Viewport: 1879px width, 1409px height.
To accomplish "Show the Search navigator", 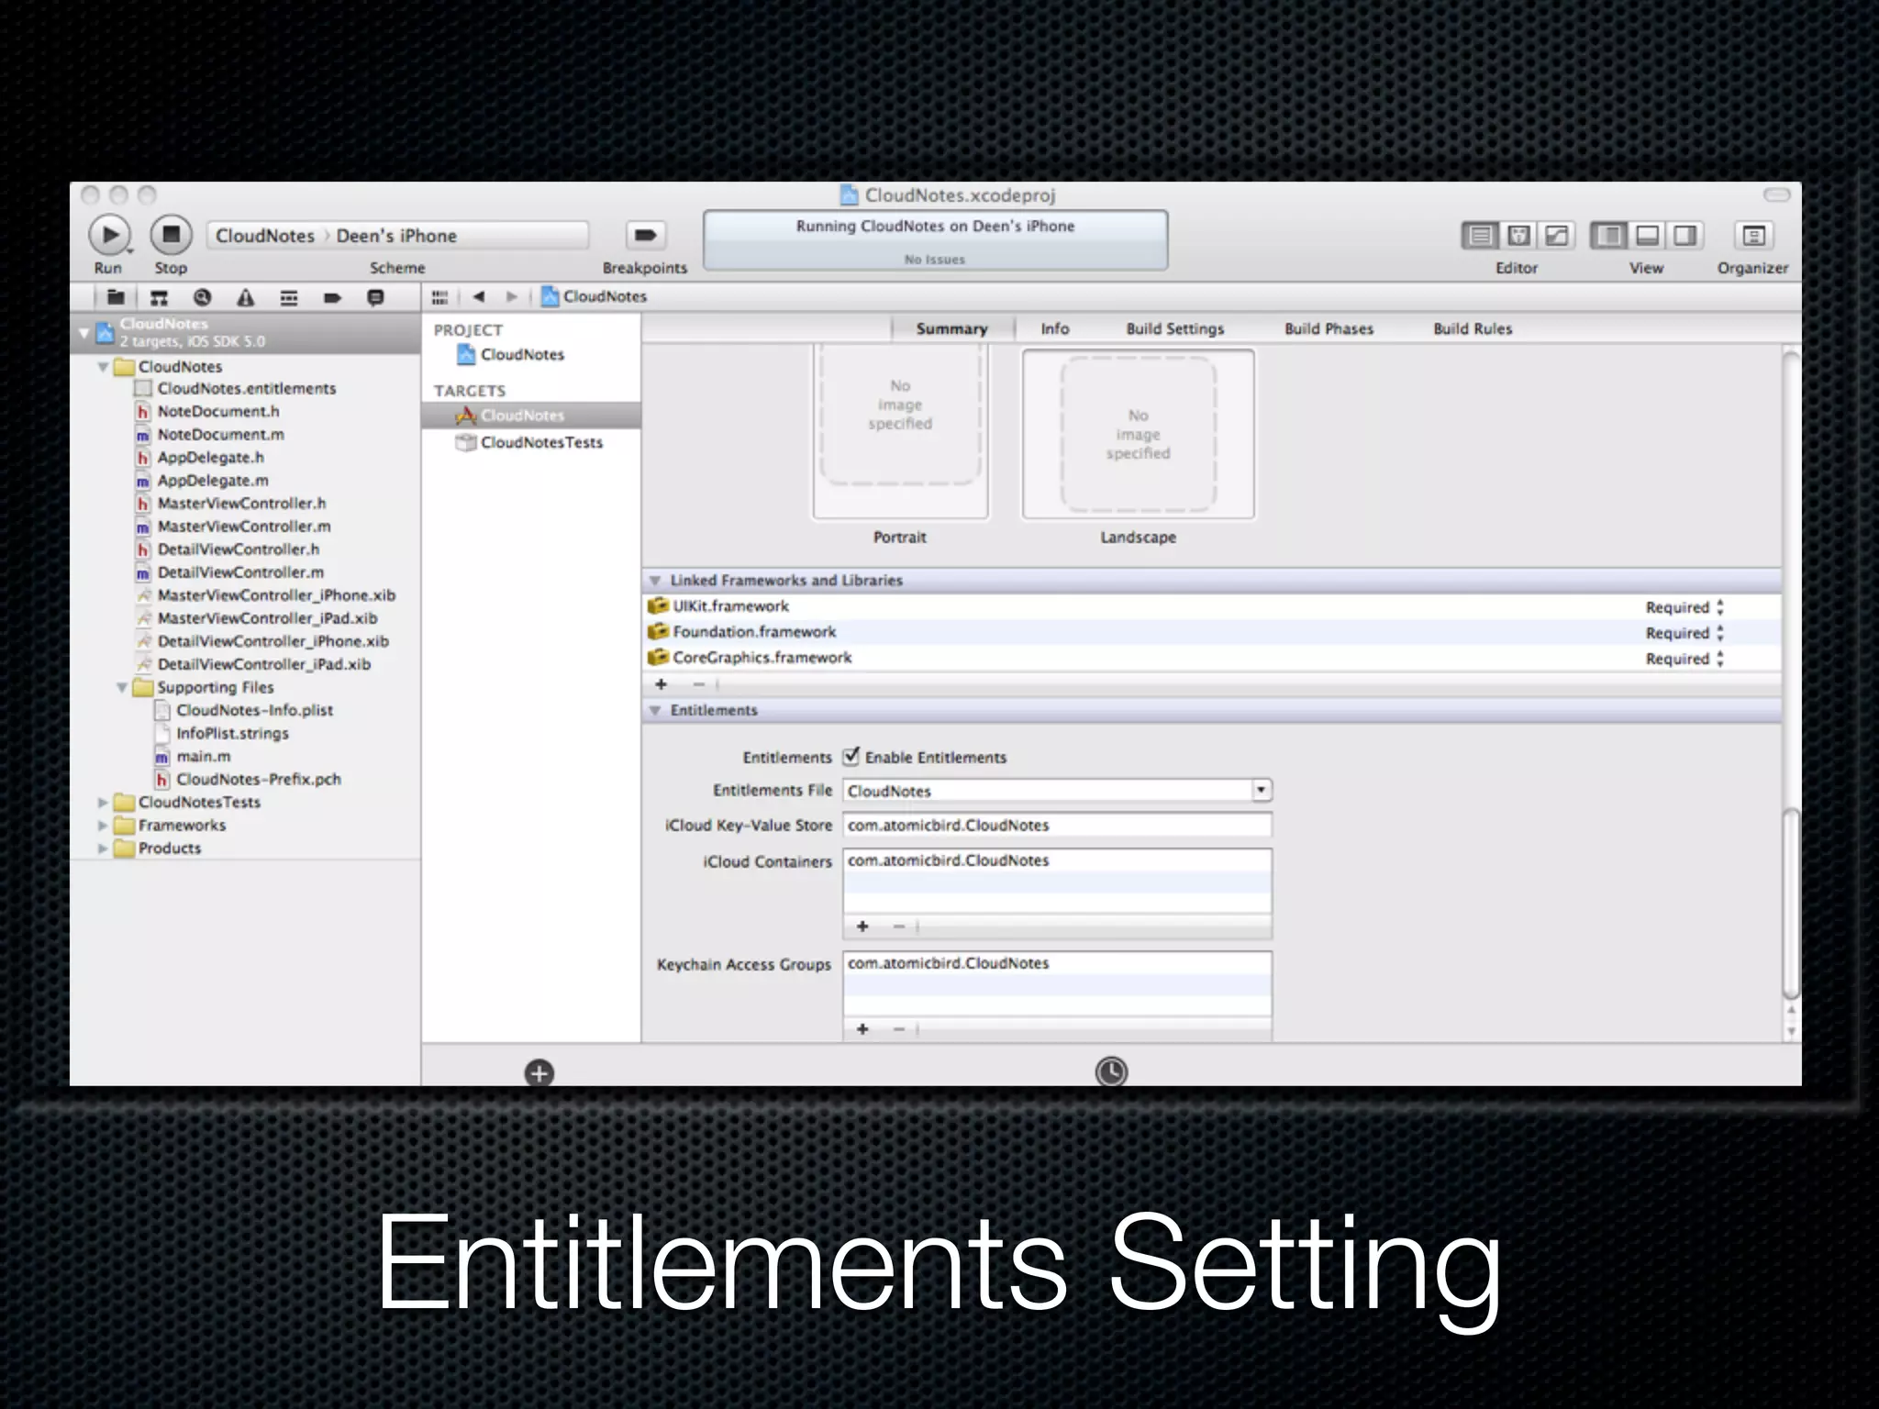I will (202, 297).
